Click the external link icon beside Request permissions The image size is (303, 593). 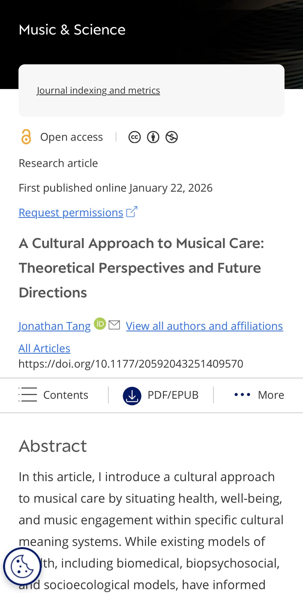(x=132, y=212)
